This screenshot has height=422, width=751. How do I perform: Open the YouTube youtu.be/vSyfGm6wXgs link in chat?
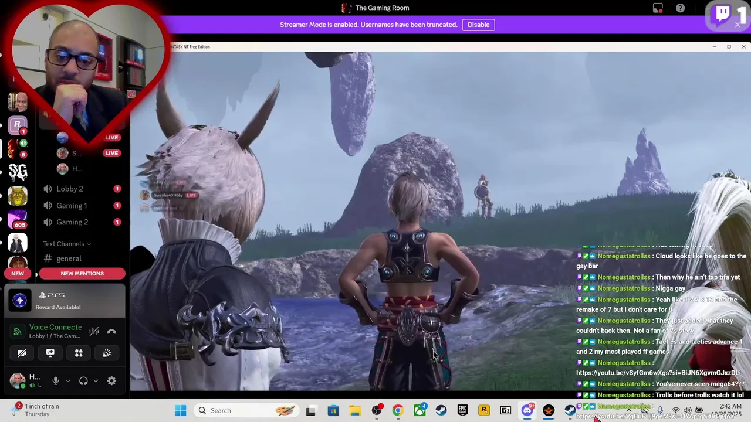(658, 373)
